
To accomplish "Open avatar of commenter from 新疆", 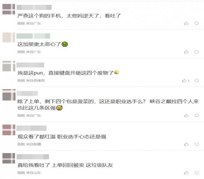I will click(x=9, y=130).
